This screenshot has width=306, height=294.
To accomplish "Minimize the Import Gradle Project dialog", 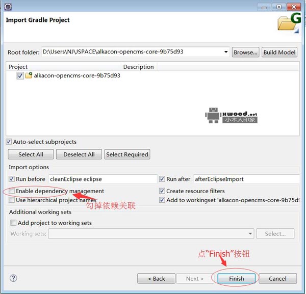I will click(x=264, y=7).
